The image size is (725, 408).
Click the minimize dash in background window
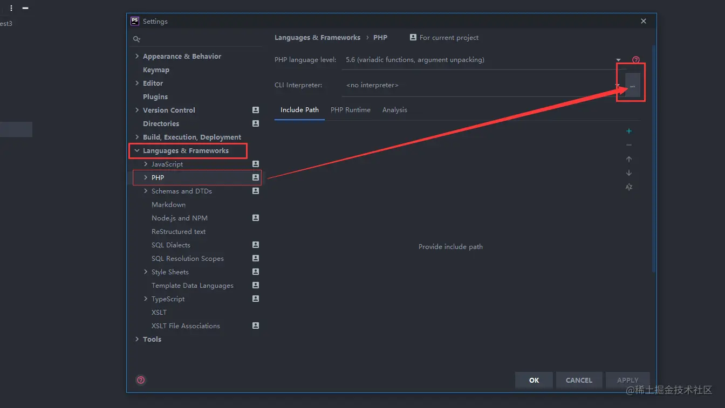coord(25,8)
